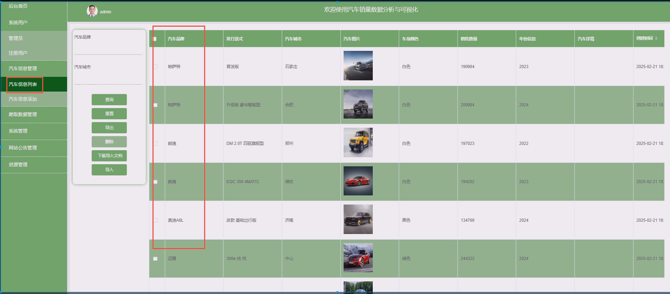
Task: Click the 下载导入文档 button
Action: (109, 156)
